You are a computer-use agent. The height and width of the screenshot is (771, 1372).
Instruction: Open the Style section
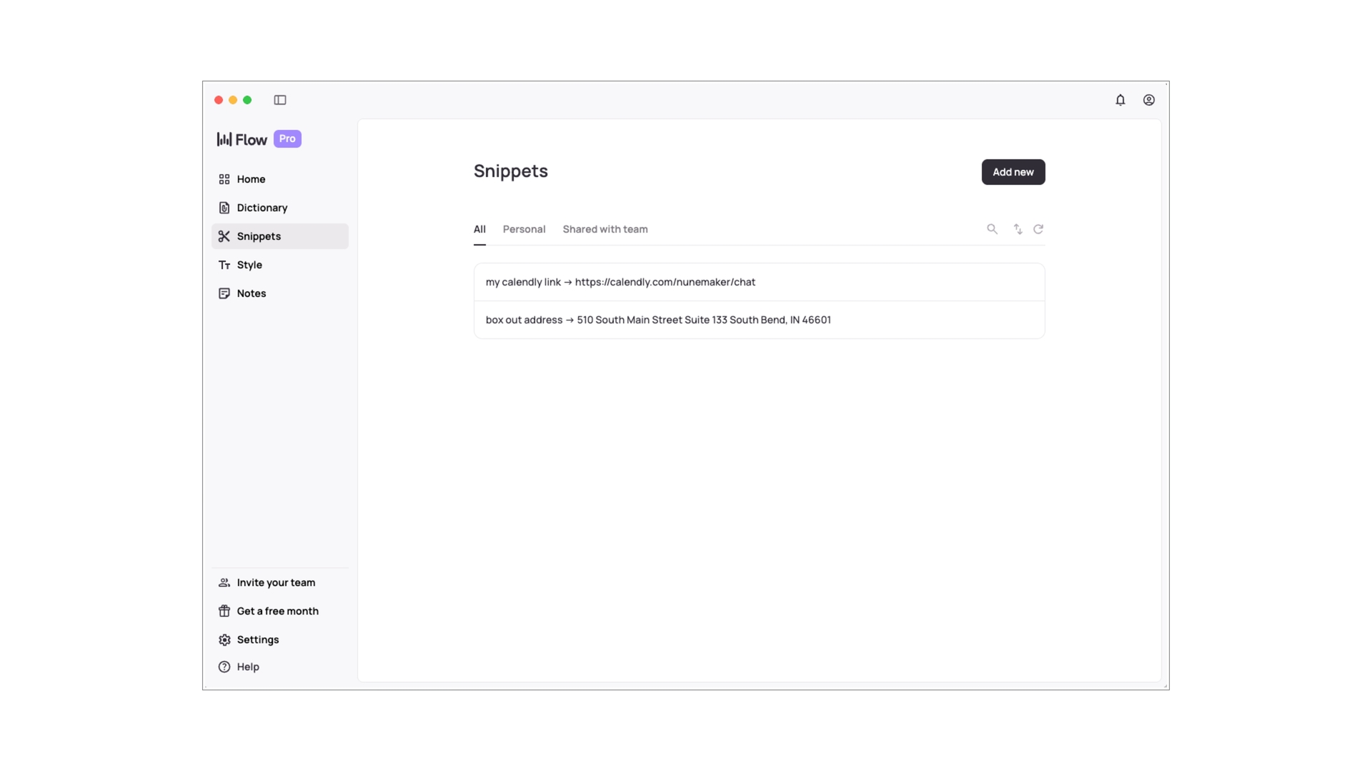(x=249, y=265)
